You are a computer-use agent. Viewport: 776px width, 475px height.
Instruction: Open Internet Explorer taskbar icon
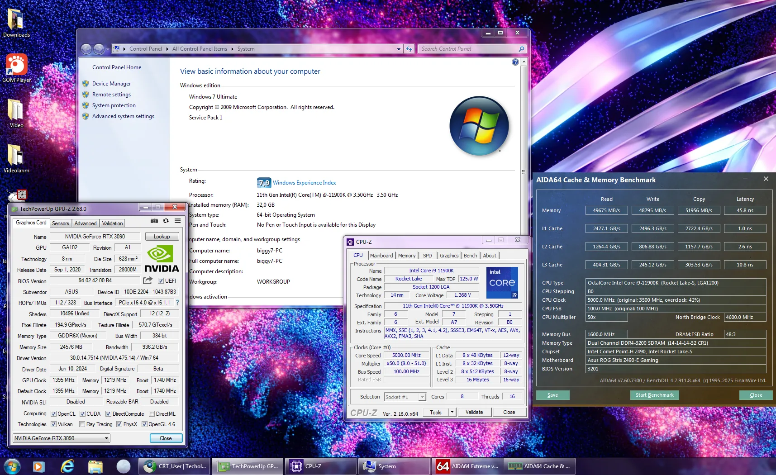(x=67, y=466)
